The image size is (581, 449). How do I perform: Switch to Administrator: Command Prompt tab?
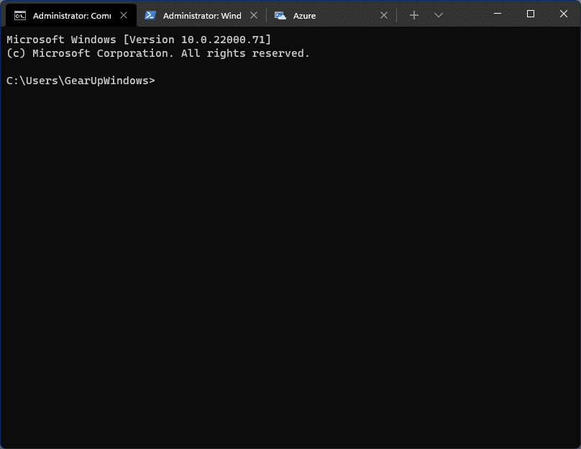[72, 16]
